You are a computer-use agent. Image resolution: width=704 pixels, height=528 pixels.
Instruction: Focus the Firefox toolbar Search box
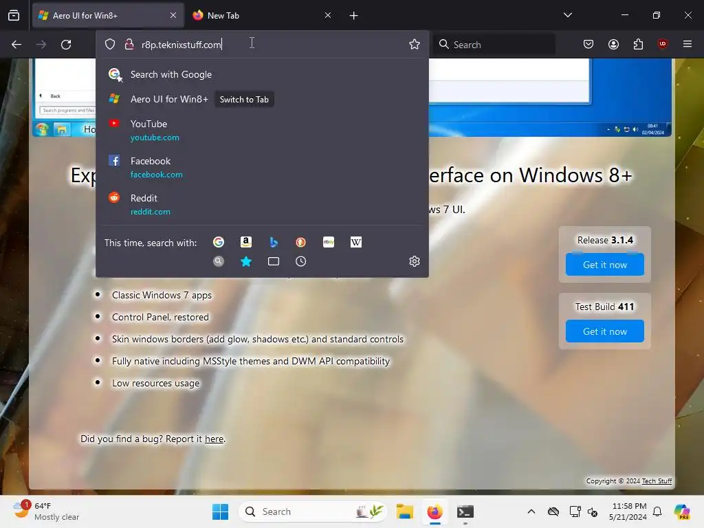(494, 45)
